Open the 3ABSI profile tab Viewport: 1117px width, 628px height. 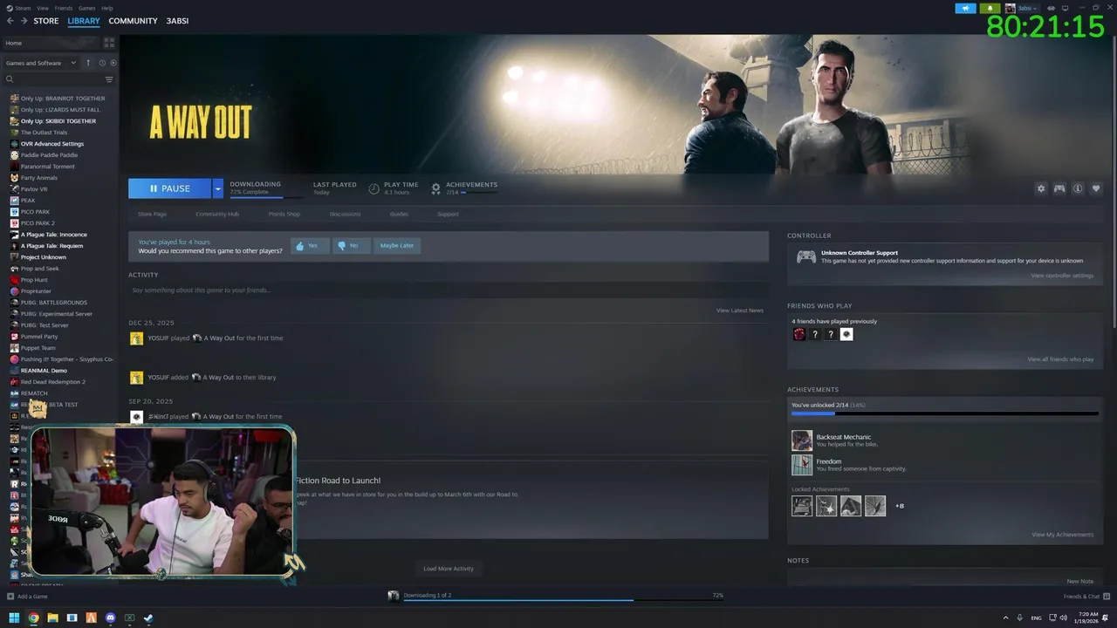click(x=177, y=21)
